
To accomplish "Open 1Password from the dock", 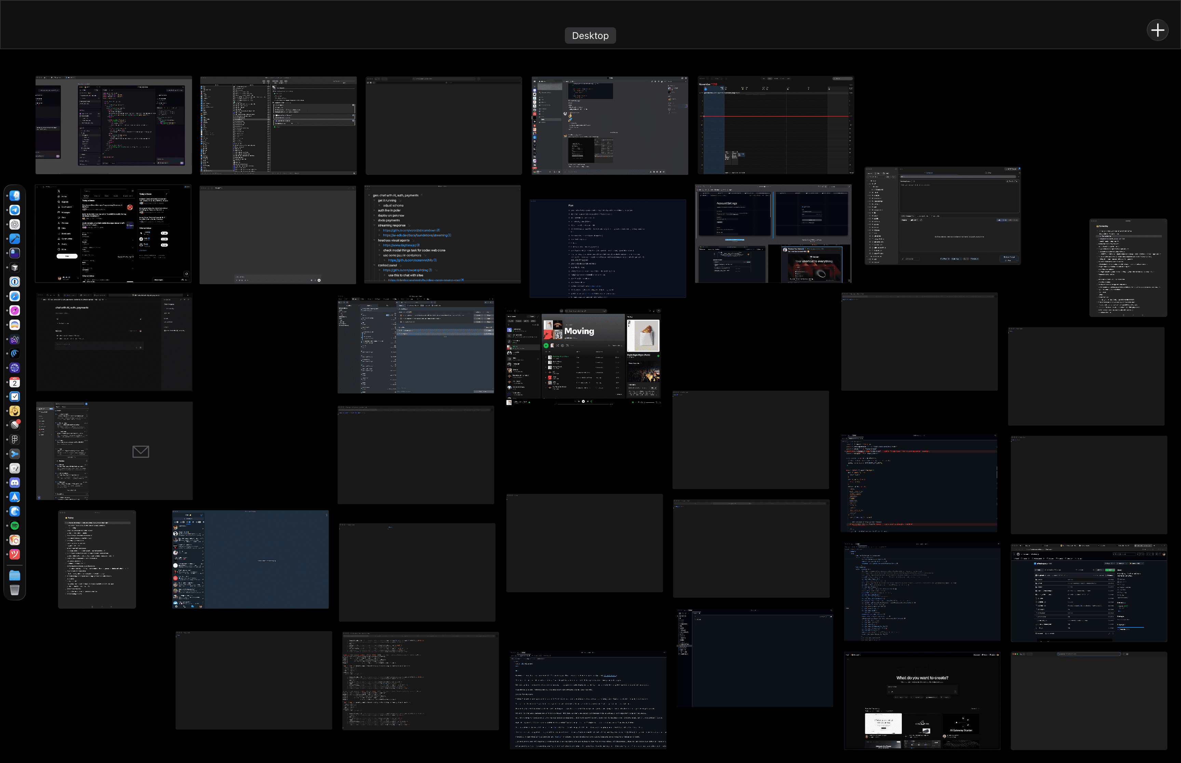I will pos(15,282).
